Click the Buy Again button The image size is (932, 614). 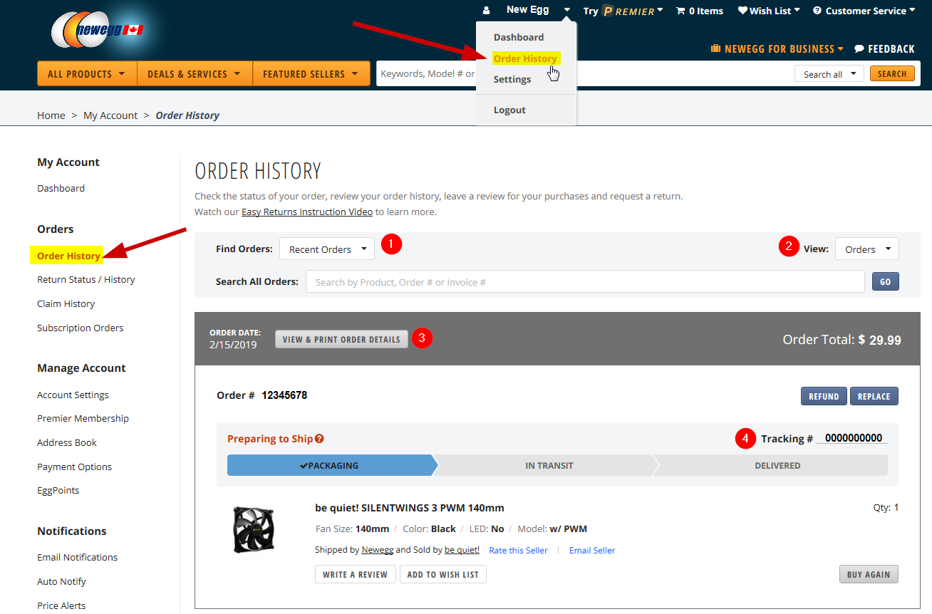[x=869, y=574]
